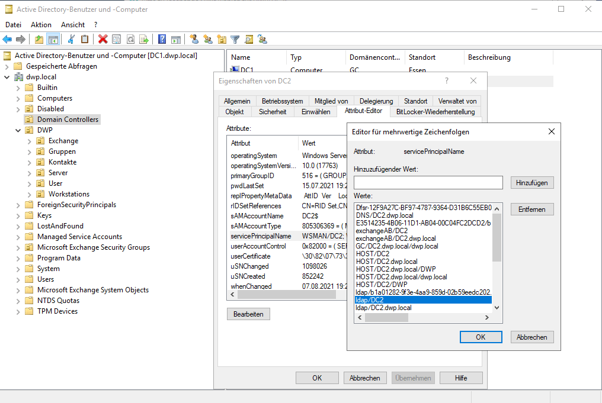Click the Entfernen button
The width and height of the screenshot is (602, 403).
tap(532, 209)
